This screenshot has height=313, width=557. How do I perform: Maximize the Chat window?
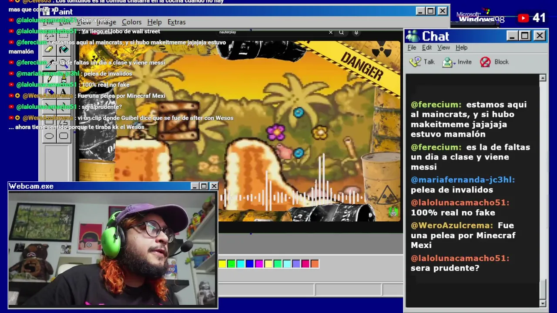pos(524,36)
